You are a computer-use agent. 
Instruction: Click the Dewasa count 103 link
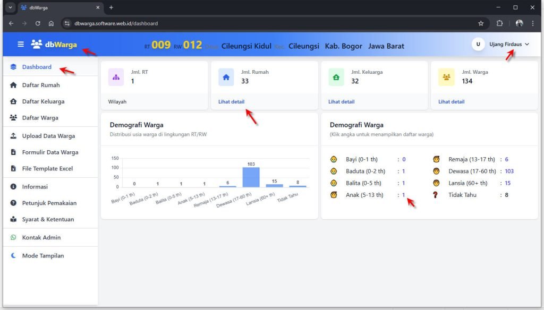pyautogui.click(x=509, y=171)
